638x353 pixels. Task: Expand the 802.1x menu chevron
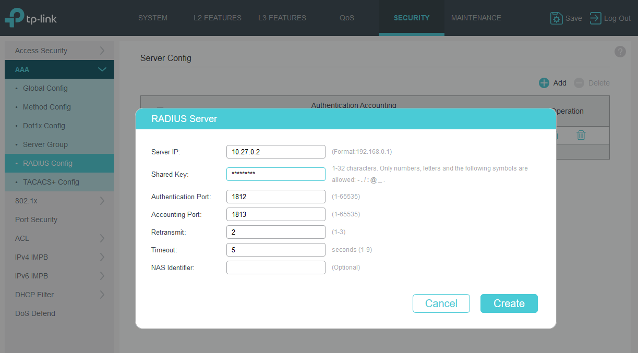pyautogui.click(x=102, y=201)
